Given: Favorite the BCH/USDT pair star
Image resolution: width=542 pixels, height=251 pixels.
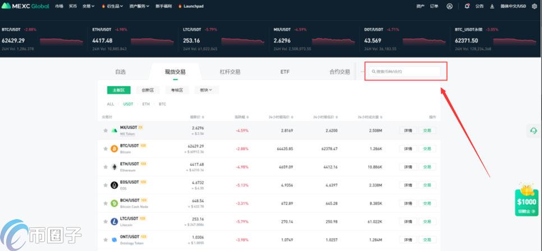Looking at the screenshot, I should click(x=105, y=203).
